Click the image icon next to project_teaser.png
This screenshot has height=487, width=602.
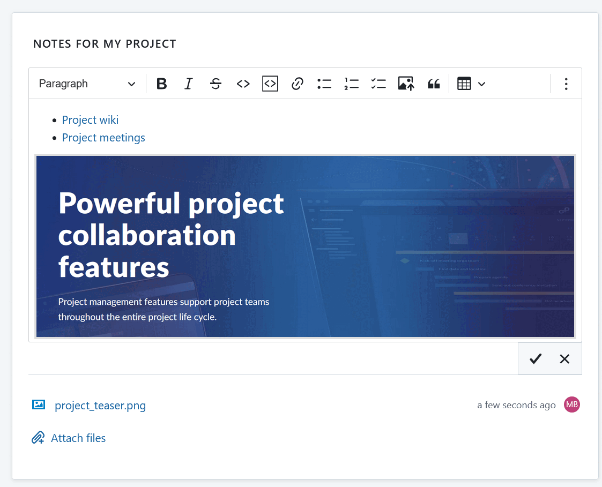[x=38, y=404]
